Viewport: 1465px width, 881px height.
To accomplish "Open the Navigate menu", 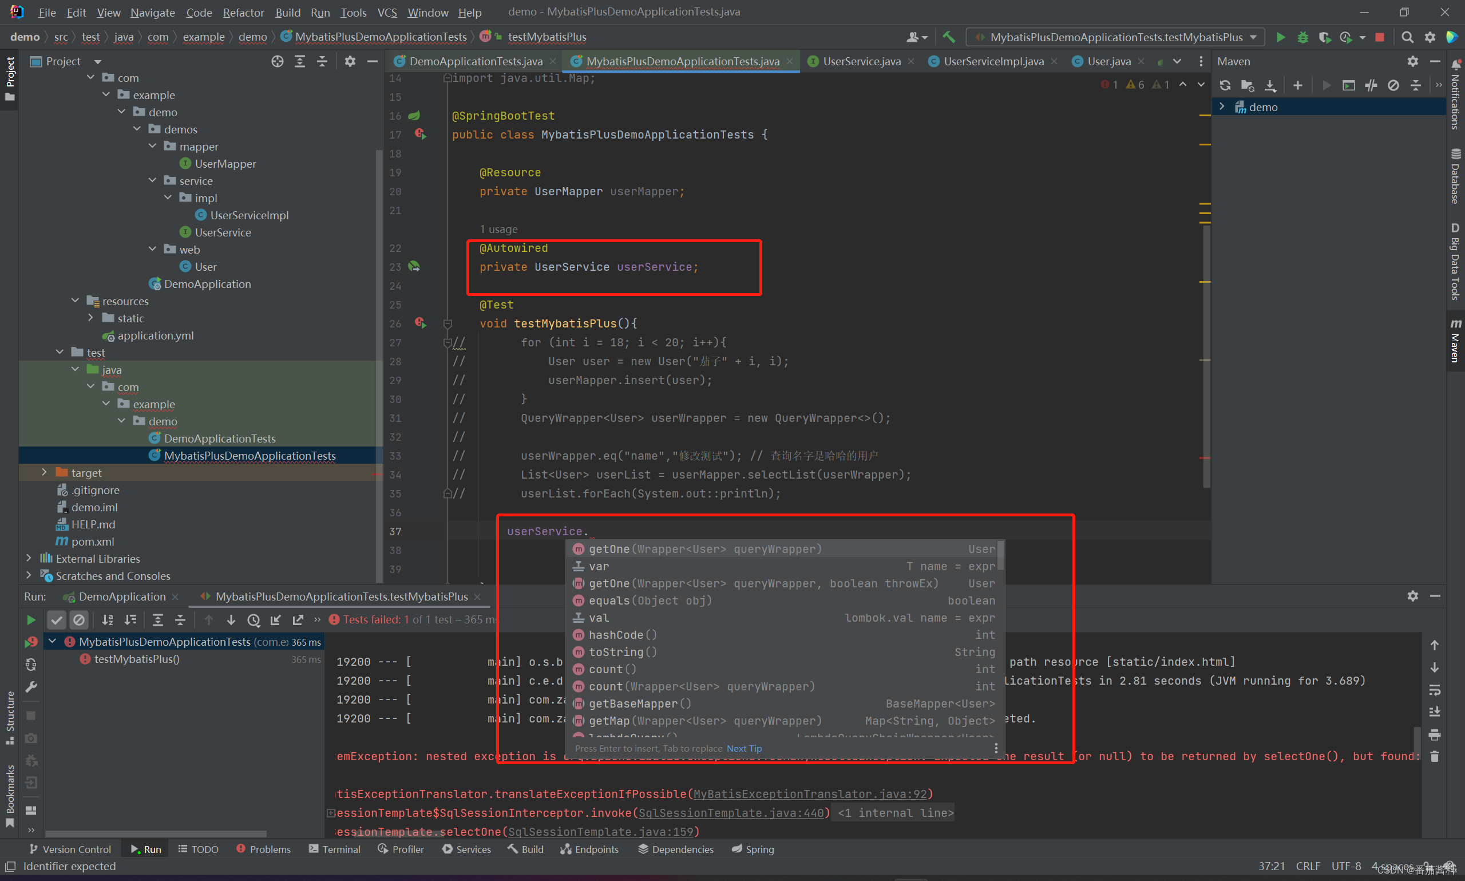I will (152, 13).
